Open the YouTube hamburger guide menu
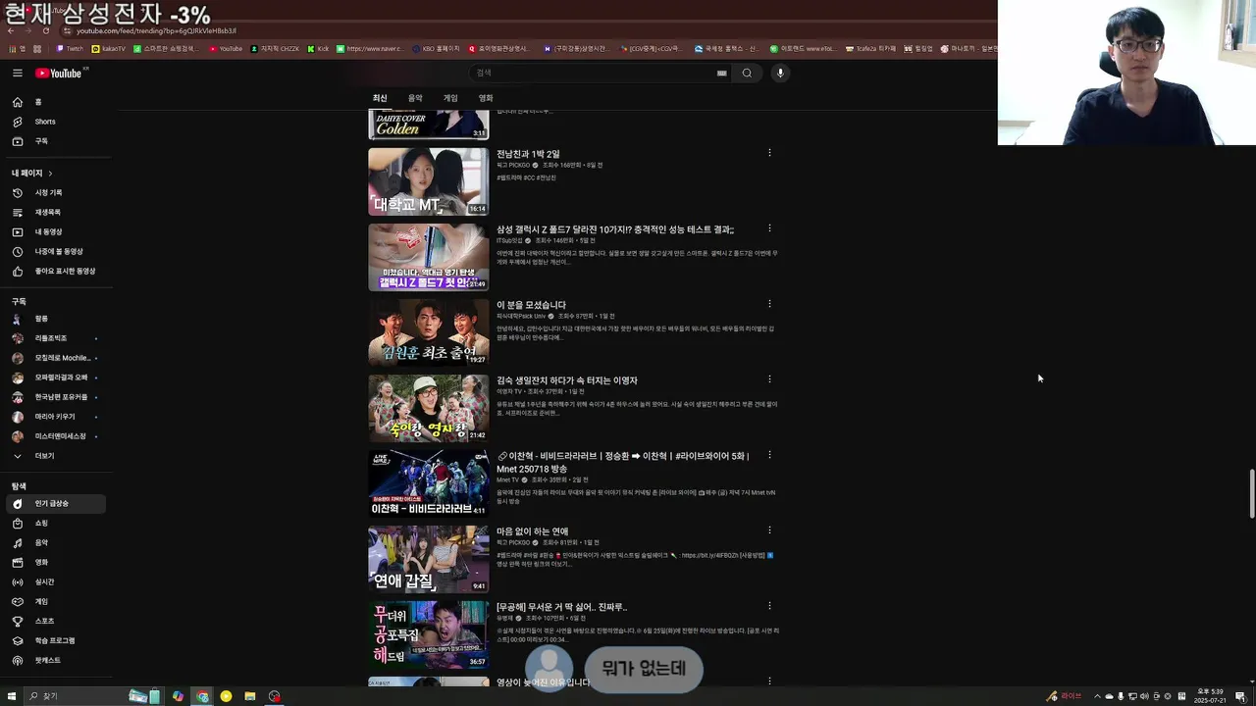 [17, 73]
